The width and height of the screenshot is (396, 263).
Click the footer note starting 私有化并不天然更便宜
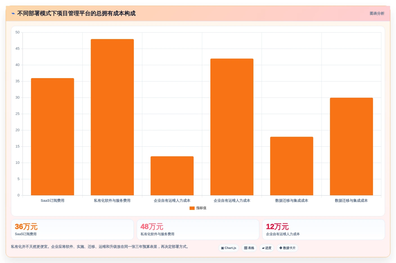pos(100,247)
